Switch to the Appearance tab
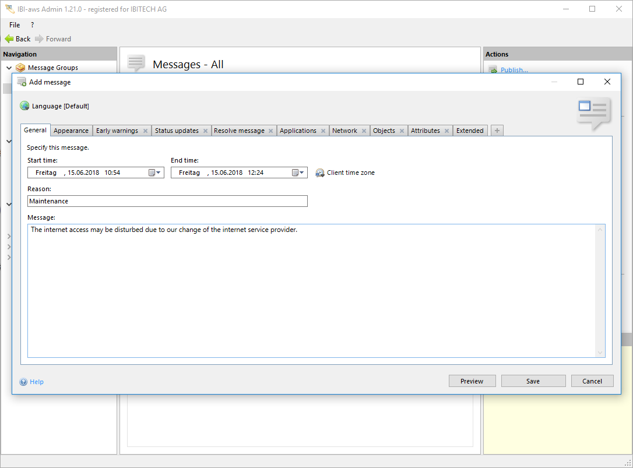The image size is (633, 468). (71, 131)
